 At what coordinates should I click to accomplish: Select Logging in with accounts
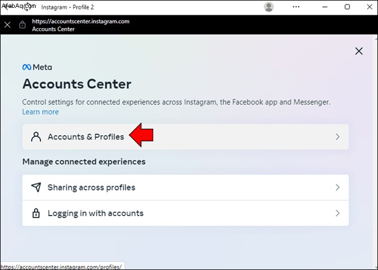click(x=186, y=213)
